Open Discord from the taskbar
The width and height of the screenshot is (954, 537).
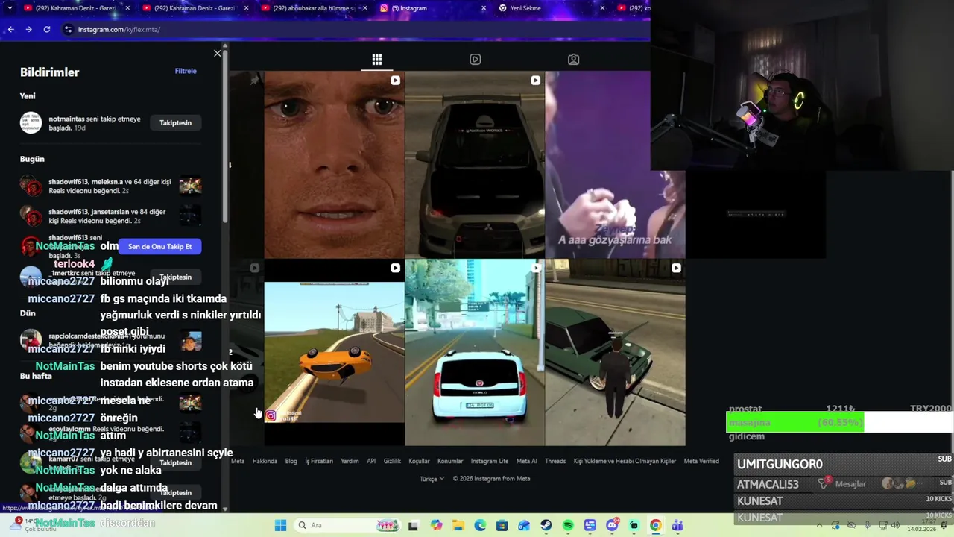(612, 525)
